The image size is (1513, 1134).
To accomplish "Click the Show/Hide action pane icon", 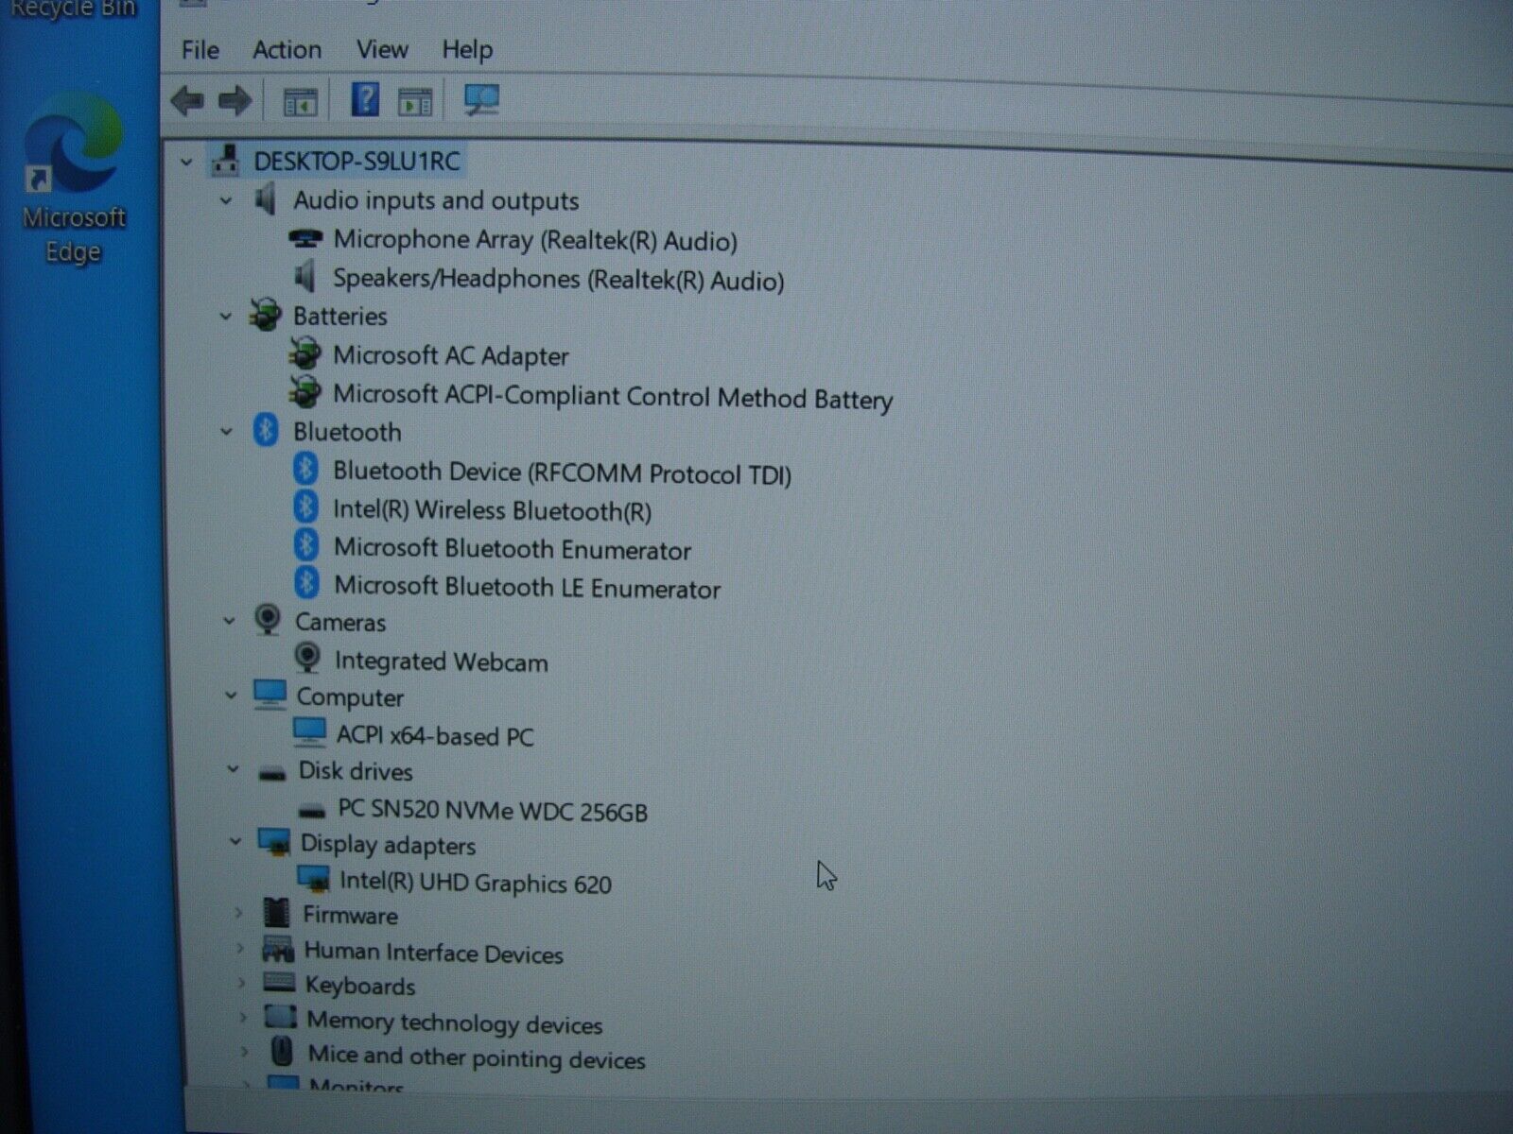I will click(415, 101).
